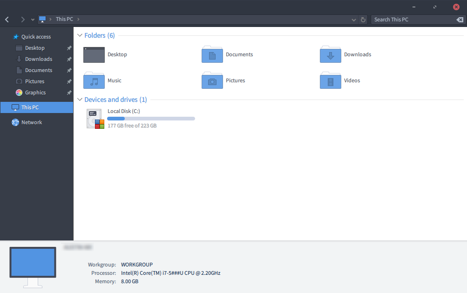The height and width of the screenshot is (293, 467).
Task: Open recent locations dropdown arrow
Action: (33, 20)
